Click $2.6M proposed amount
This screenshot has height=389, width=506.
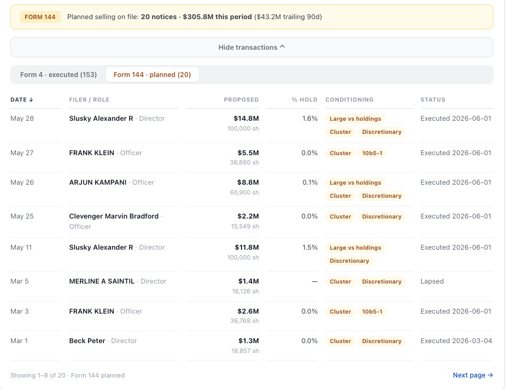(248, 311)
